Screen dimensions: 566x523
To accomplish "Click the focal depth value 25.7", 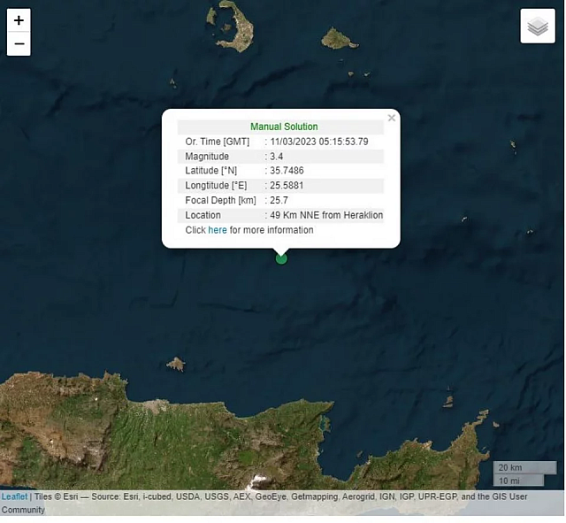I will pos(279,200).
